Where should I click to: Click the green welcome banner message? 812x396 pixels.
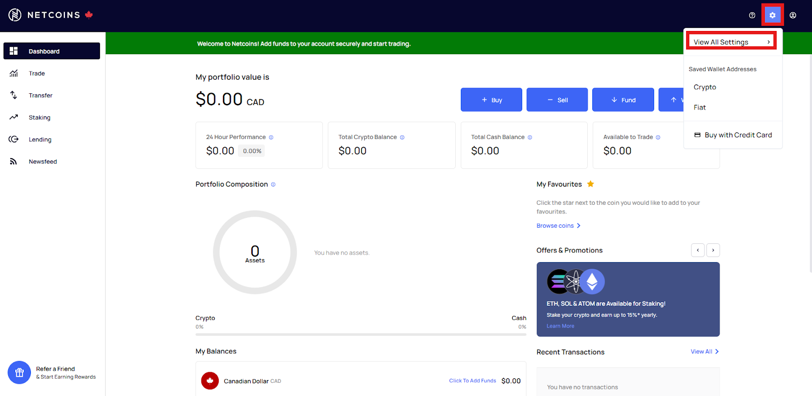[x=304, y=44]
